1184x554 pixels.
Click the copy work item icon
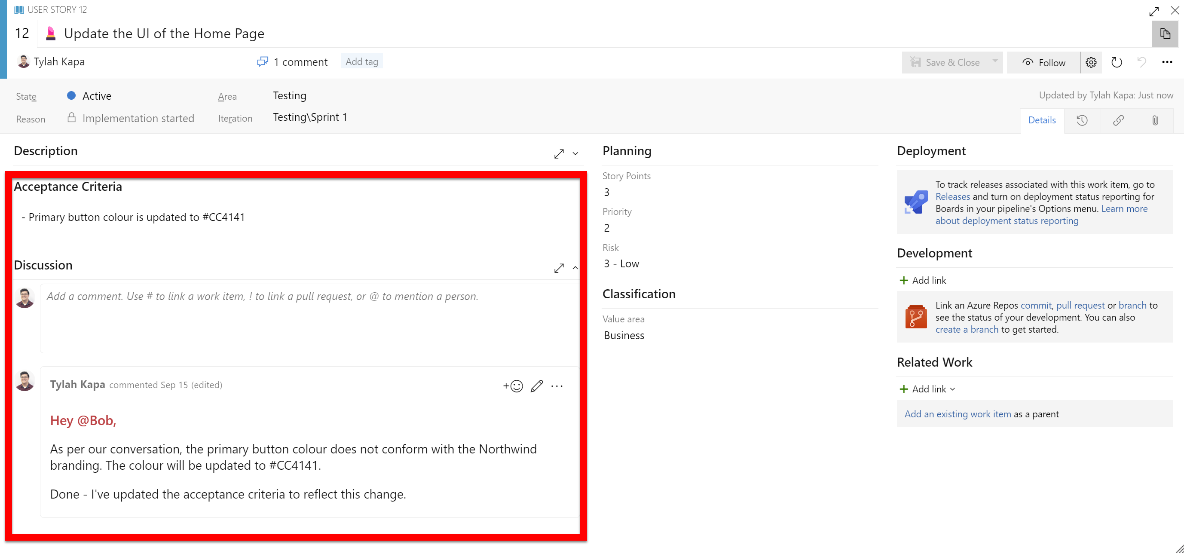[x=1164, y=34]
